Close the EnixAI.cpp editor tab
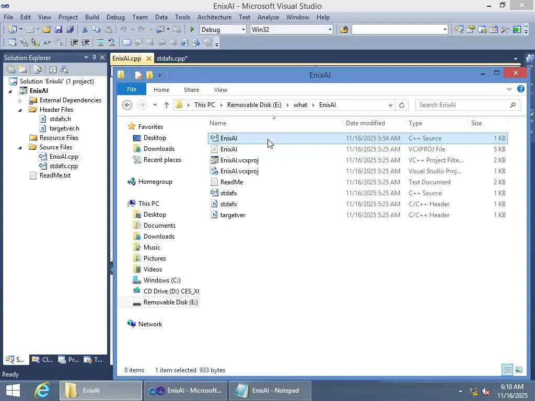This screenshot has height=401, width=535. click(149, 58)
